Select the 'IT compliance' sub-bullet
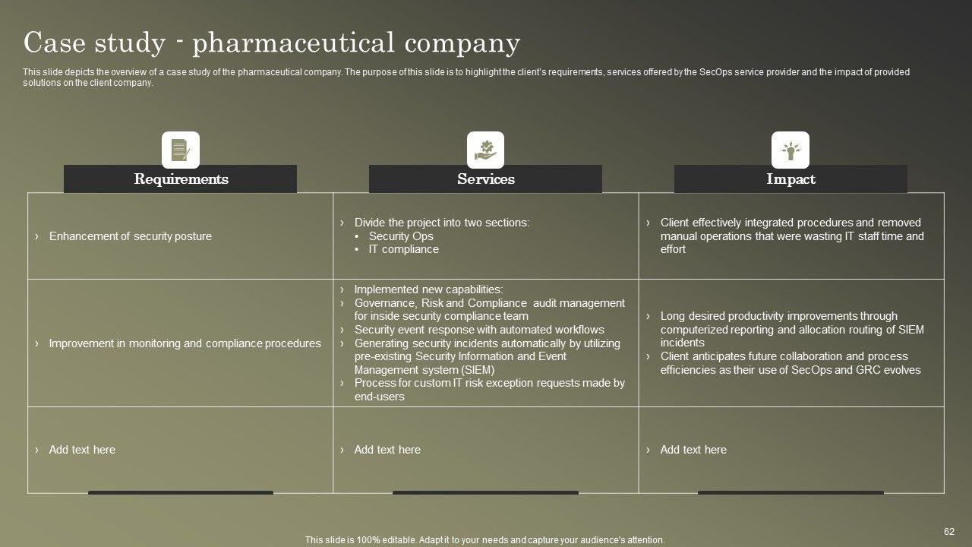This screenshot has width=972, height=547. pyautogui.click(x=403, y=249)
